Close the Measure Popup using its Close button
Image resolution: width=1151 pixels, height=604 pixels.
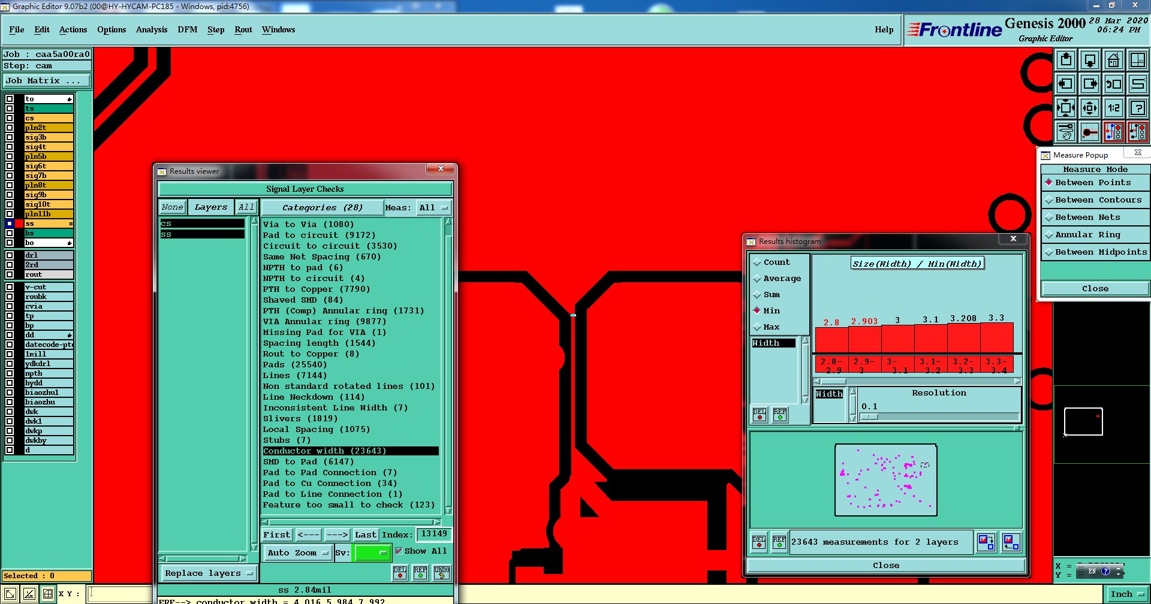point(1095,289)
